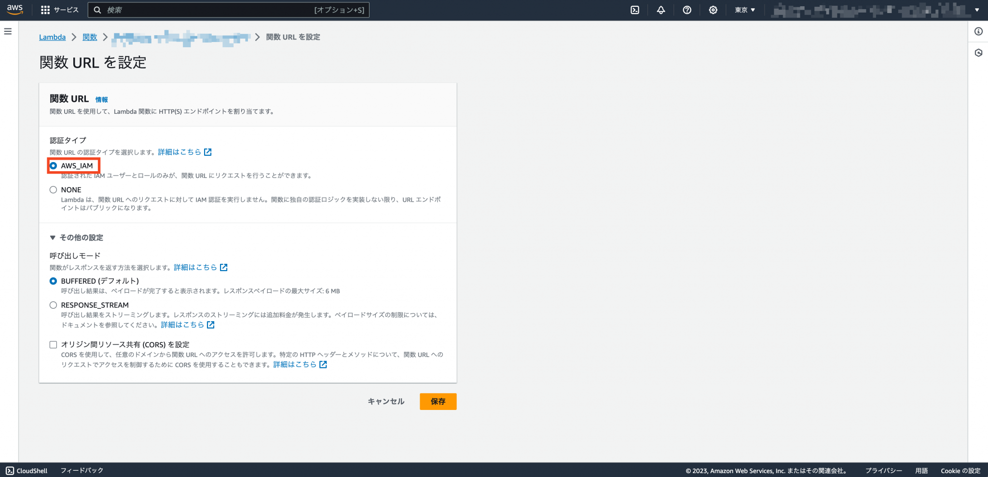
Task: Open account settings via the gear icon
Action: [x=713, y=10]
